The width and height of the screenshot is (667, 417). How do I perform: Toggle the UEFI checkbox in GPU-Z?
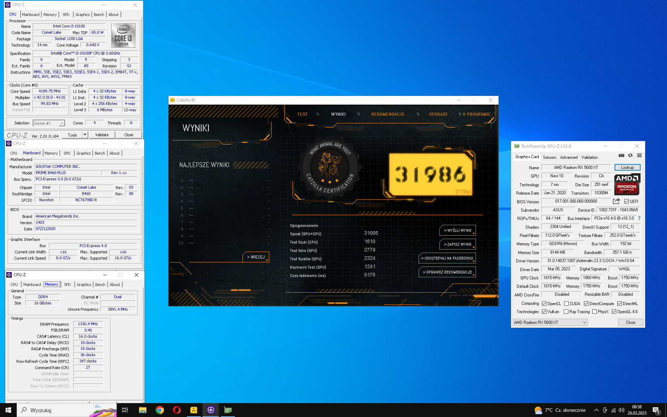point(626,202)
